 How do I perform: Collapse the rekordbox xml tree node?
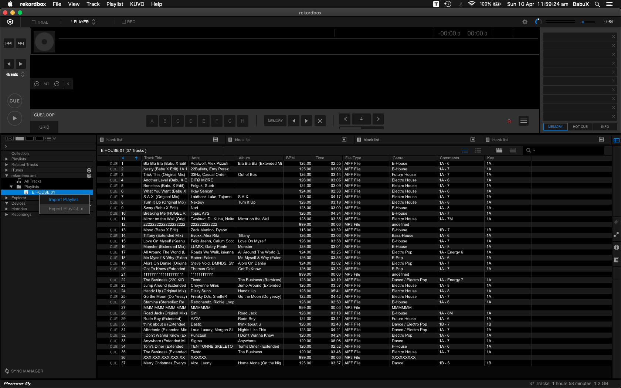(x=6, y=176)
